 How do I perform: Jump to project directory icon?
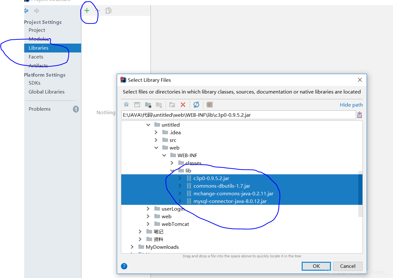click(x=148, y=104)
